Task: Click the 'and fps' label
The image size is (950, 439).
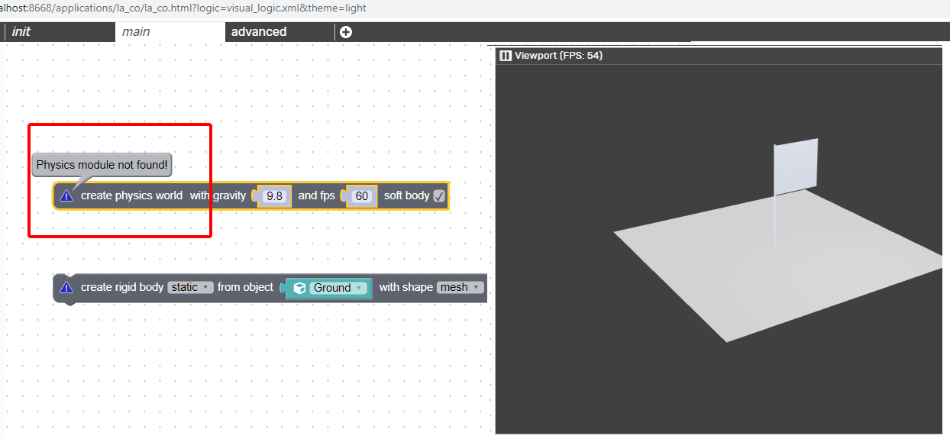Action: click(316, 195)
